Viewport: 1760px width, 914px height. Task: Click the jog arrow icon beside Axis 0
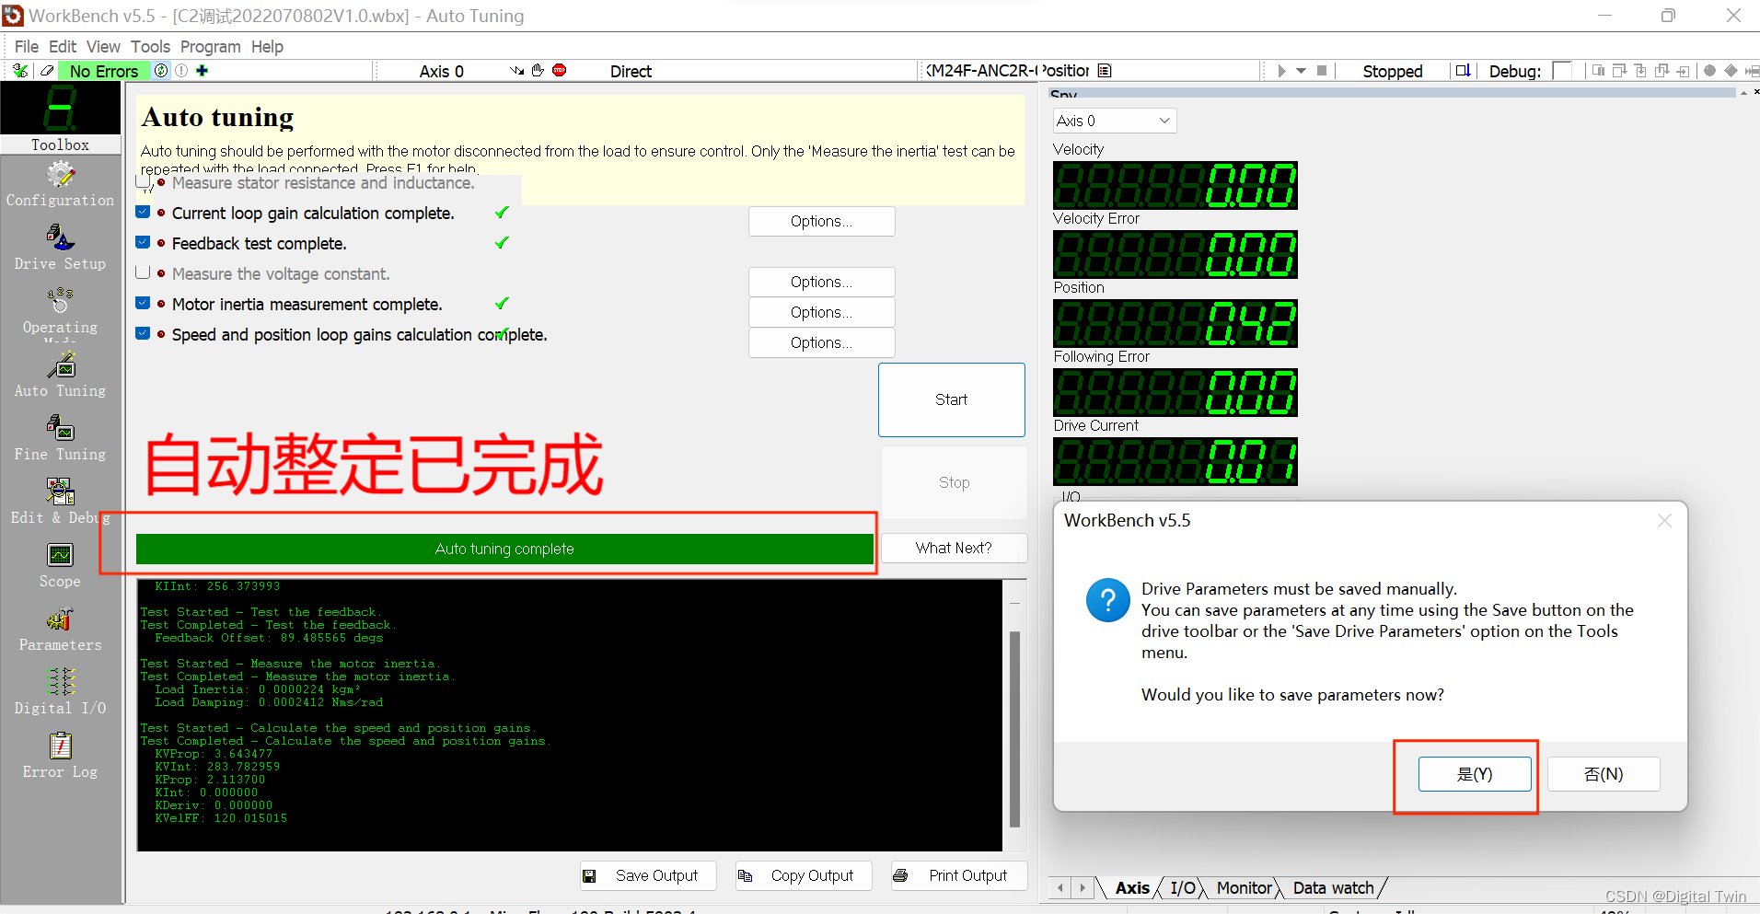click(x=517, y=70)
